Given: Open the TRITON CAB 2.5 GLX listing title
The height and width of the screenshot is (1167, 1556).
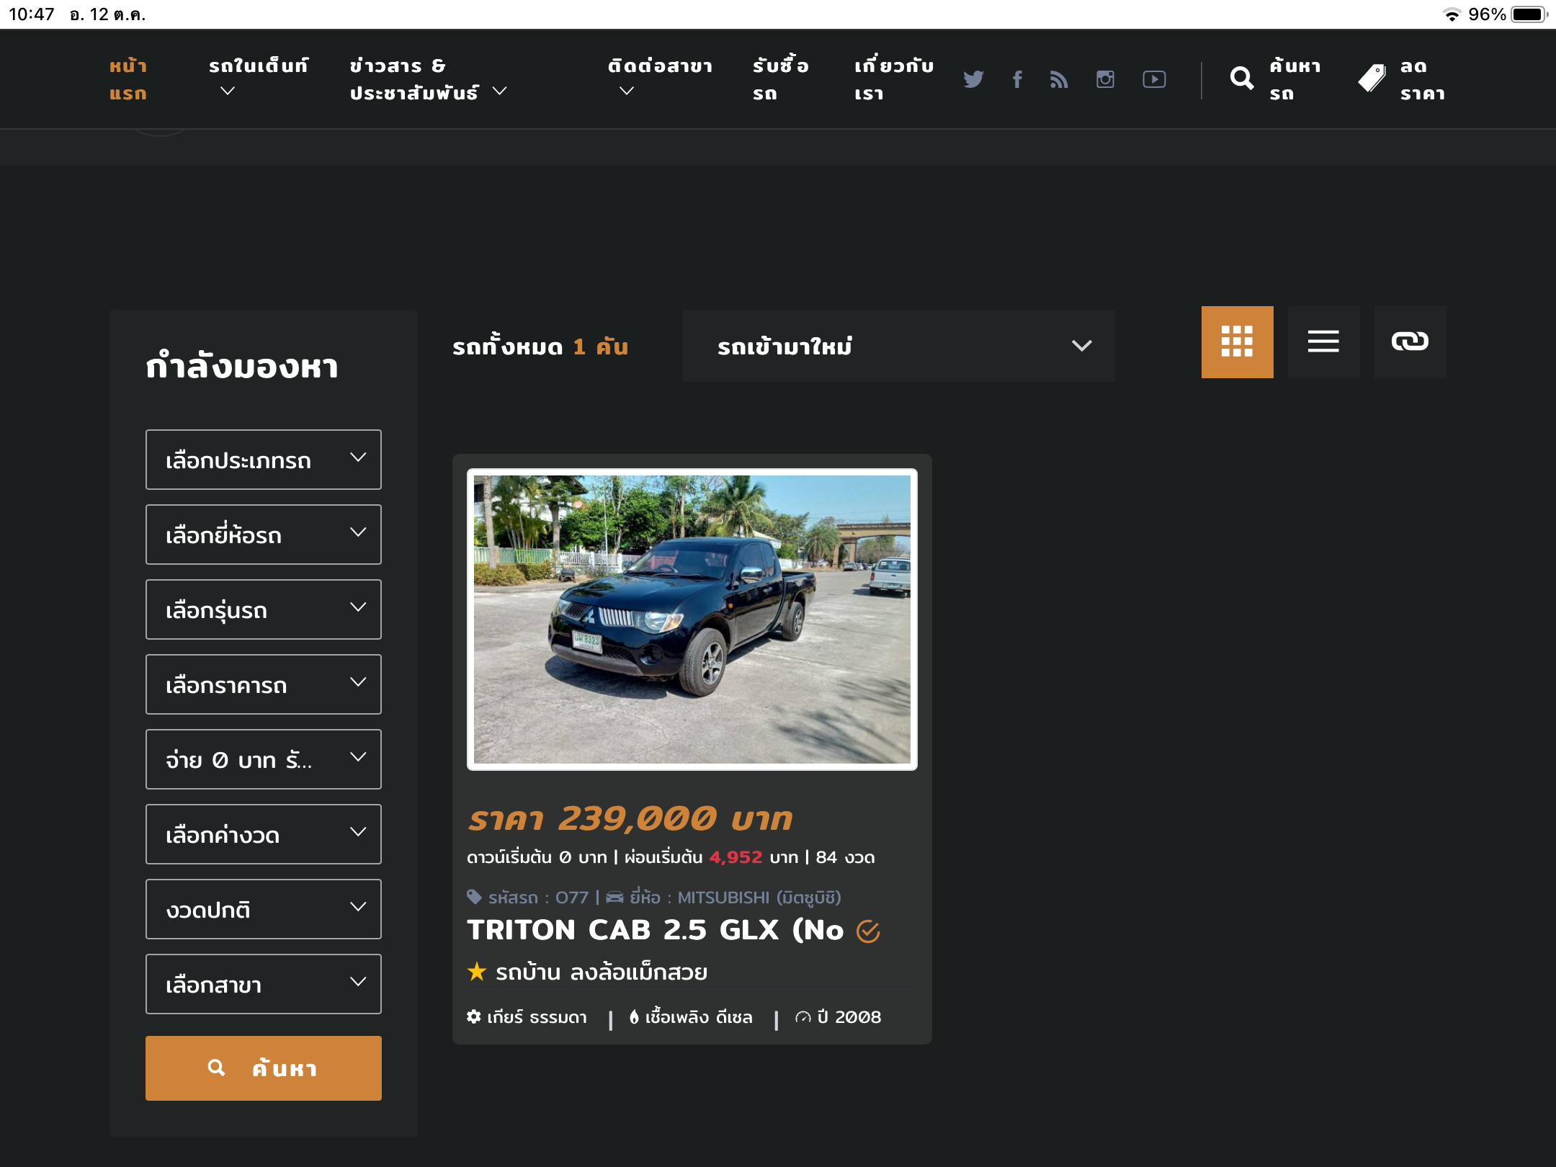Looking at the screenshot, I should point(654,930).
